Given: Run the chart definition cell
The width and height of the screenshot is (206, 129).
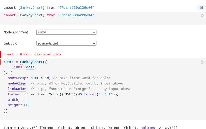Looking at the screenshot, I should (202, 62).
